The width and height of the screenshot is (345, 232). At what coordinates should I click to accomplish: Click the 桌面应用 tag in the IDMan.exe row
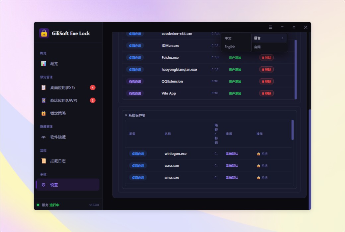click(x=135, y=46)
